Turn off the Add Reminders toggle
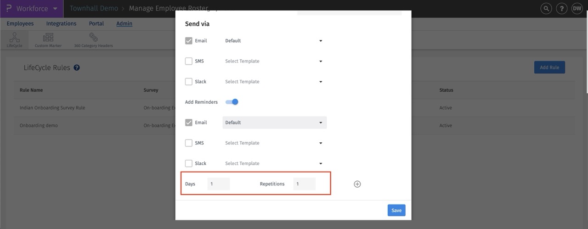This screenshot has width=588, height=229. click(x=232, y=102)
